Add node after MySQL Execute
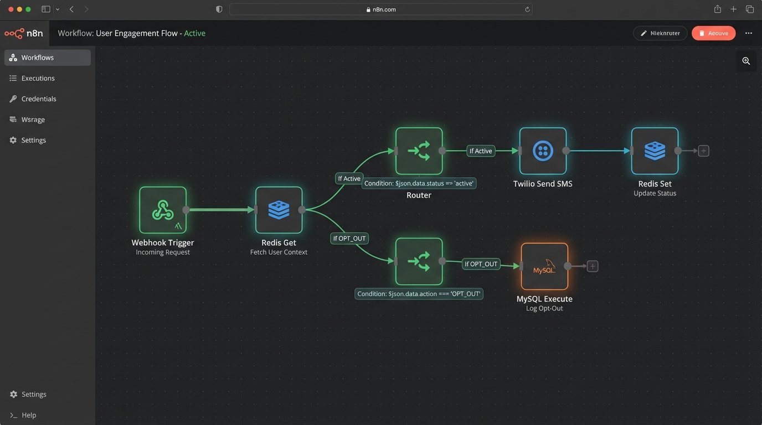The width and height of the screenshot is (762, 425). tap(592, 266)
